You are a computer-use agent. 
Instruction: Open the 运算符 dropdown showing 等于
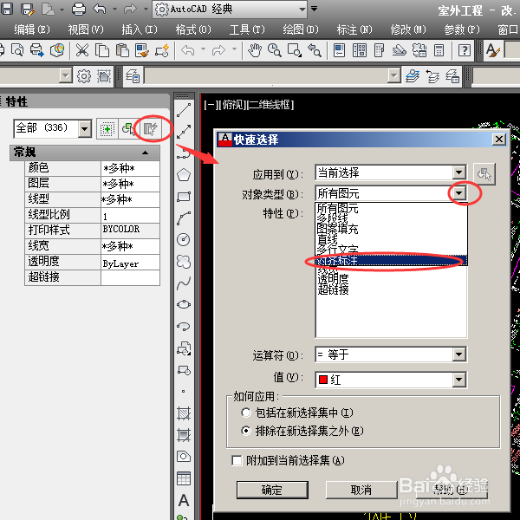pos(459,354)
